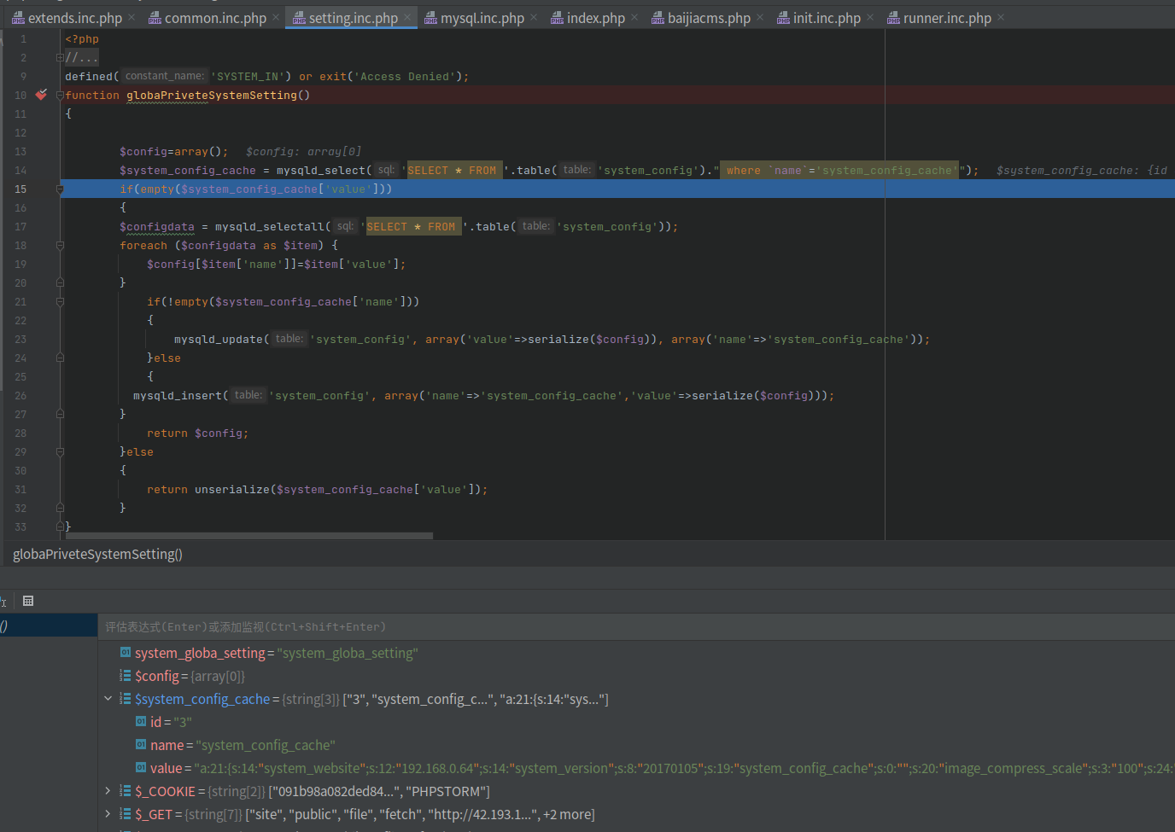Click the PHP file icon on extends.inc.php tab
The width and height of the screenshot is (1175, 832).
pyautogui.click(x=18, y=18)
